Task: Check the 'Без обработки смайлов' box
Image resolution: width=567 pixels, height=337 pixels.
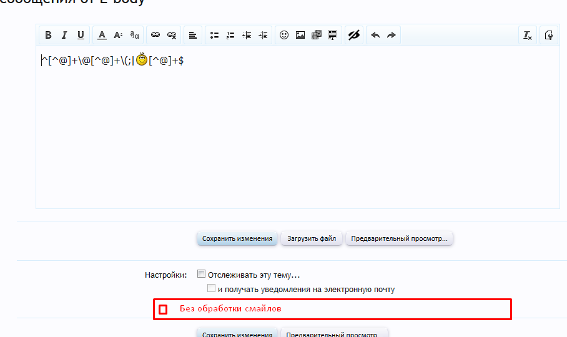Action: point(163,309)
